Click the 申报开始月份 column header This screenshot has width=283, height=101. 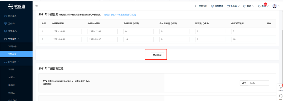(x=58, y=24)
